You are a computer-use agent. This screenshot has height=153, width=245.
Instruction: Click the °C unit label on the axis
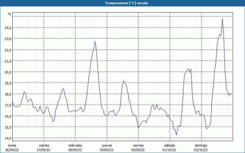coord(9,14)
